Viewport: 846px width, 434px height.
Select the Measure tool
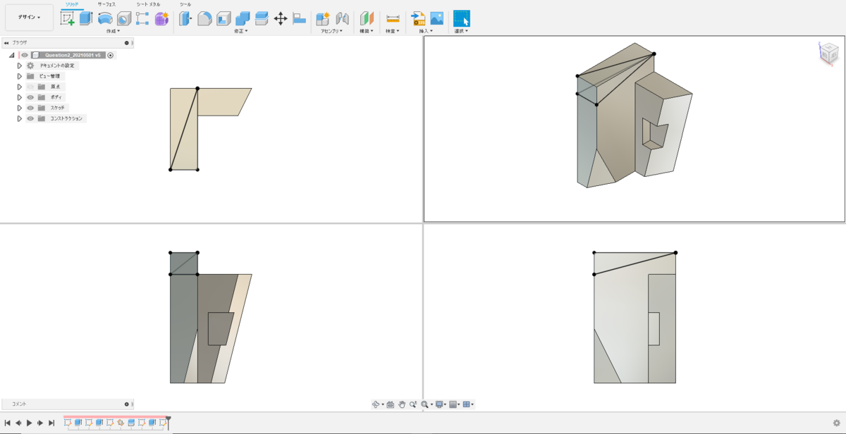click(393, 19)
